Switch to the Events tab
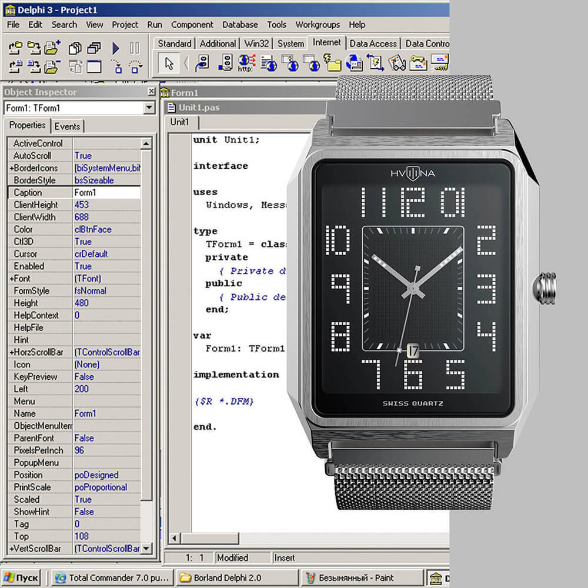Screen dimensions: 588x588 pyautogui.click(x=67, y=126)
